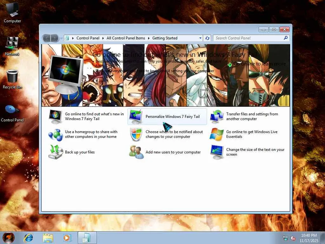The height and width of the screenshot is (244, 325).
Task: Click the Control Panel taskbar button
Action: click(87, 238)
